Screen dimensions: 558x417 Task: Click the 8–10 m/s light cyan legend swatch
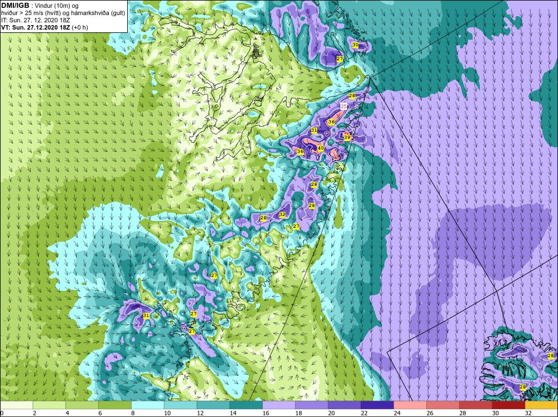pos(148,405)
